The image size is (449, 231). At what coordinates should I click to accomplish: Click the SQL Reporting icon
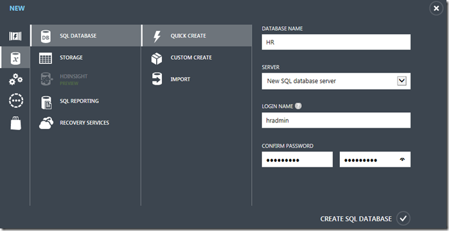46,103
